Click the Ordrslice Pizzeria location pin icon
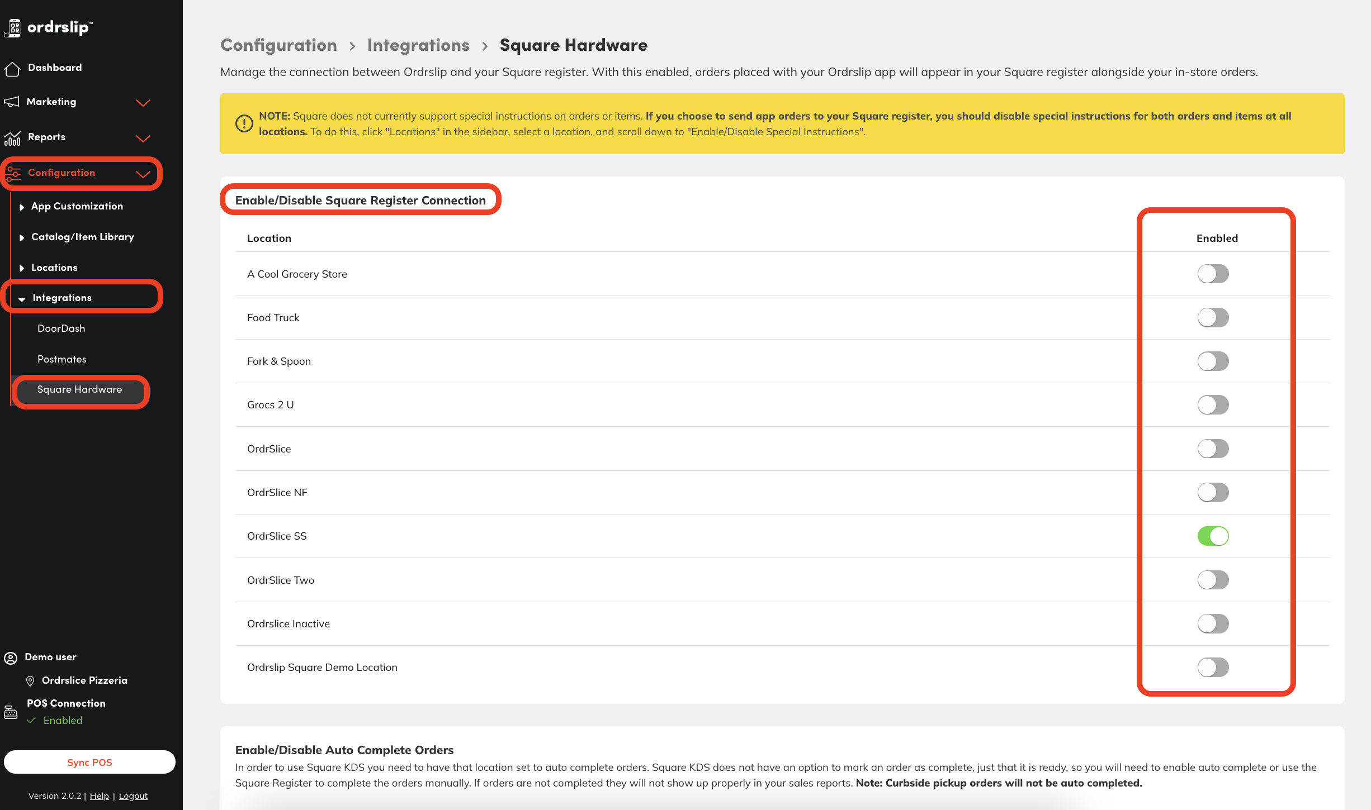 tap(31, 681)
